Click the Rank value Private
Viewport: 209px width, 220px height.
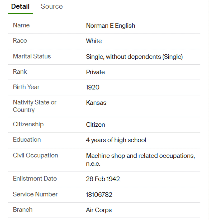point(95,72)
